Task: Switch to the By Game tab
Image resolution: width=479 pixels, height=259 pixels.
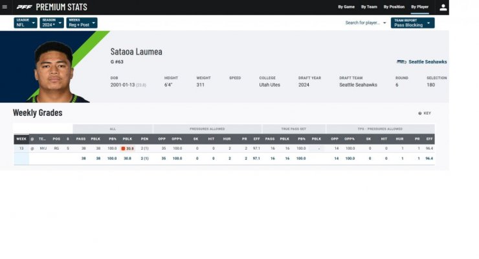Action: (346, 6)
